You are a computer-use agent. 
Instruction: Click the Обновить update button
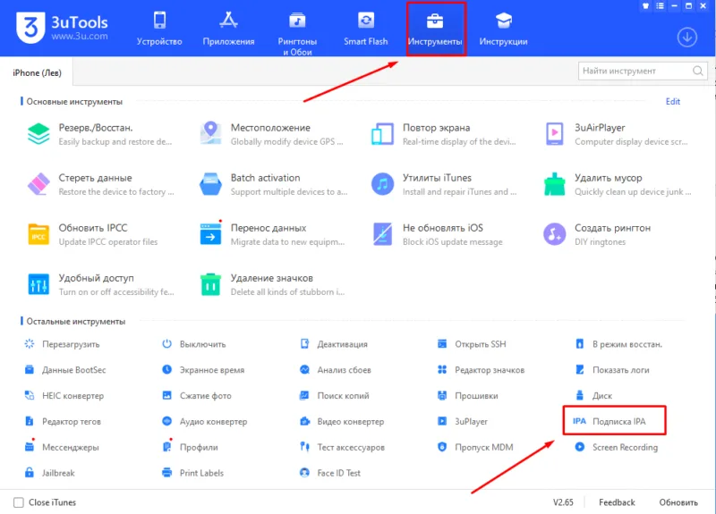tap(678, 502)
